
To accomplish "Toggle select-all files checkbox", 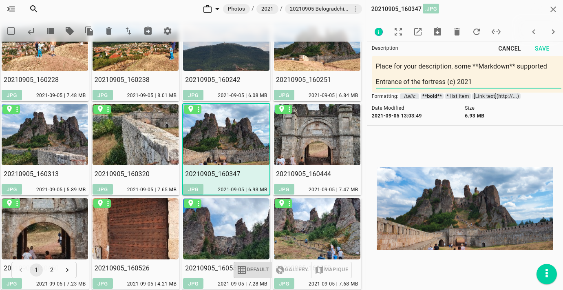I will (11, 31).
